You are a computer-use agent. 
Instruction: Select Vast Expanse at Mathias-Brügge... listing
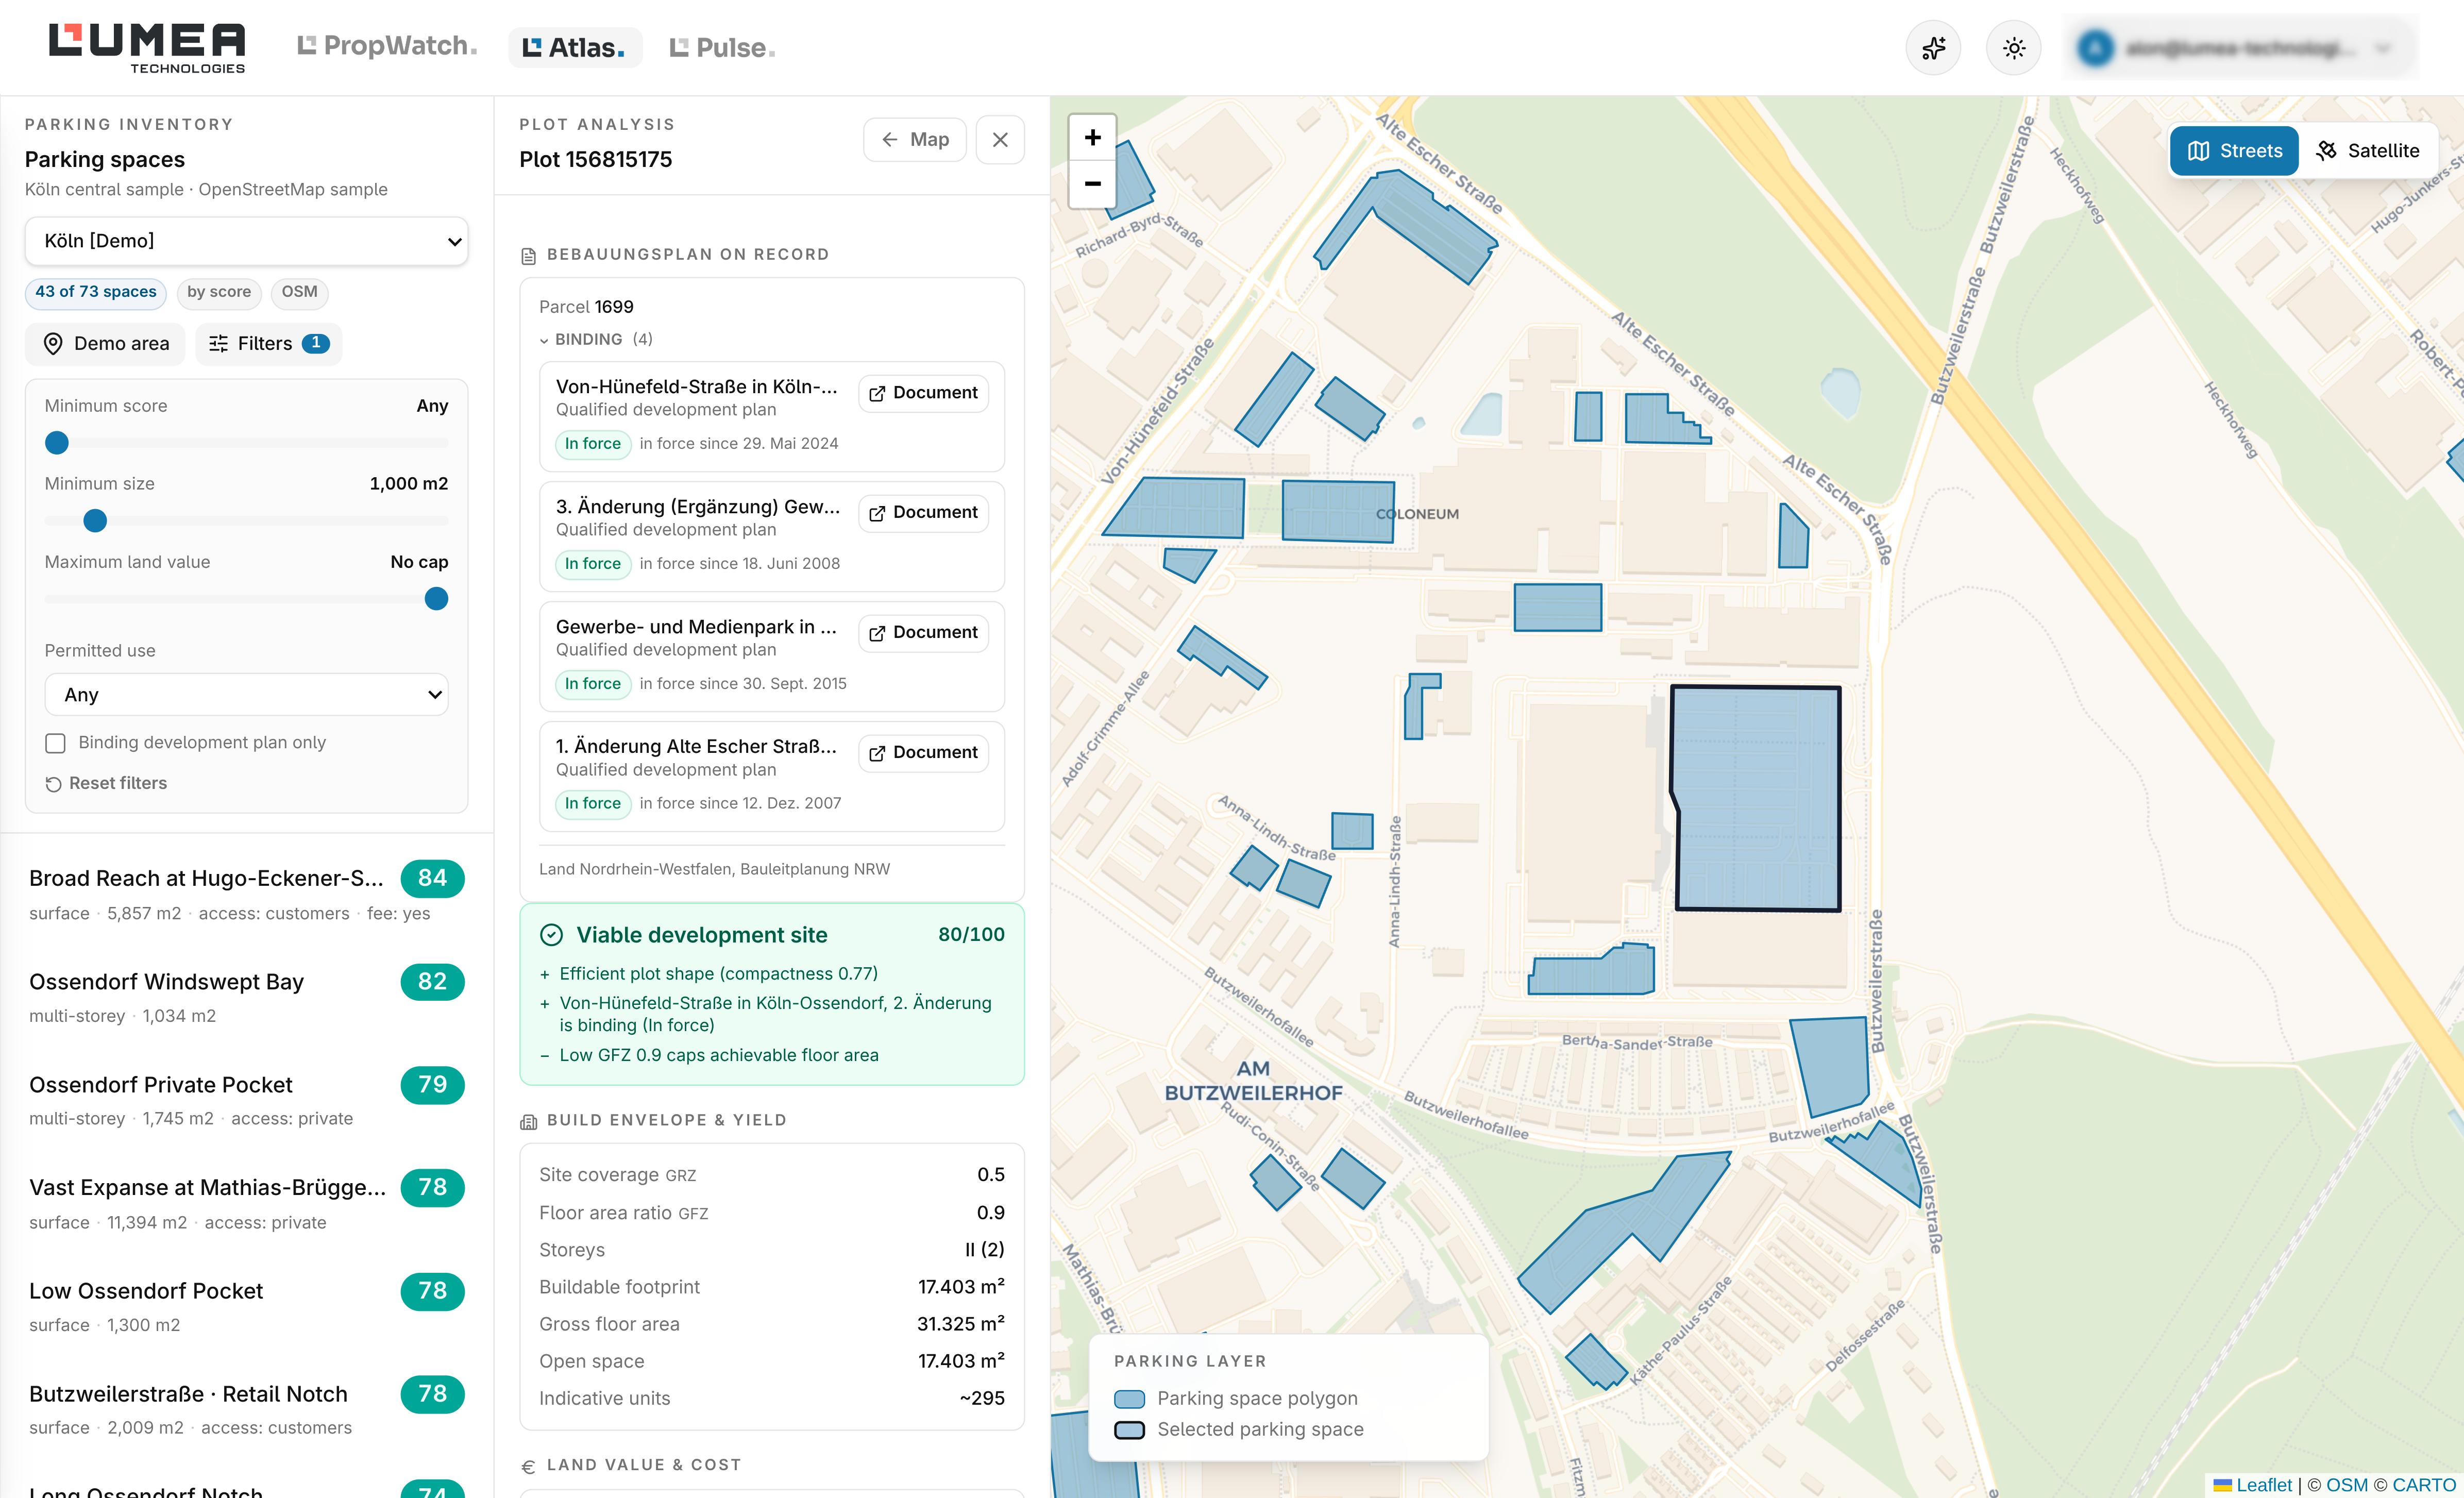pos(246,1203)
